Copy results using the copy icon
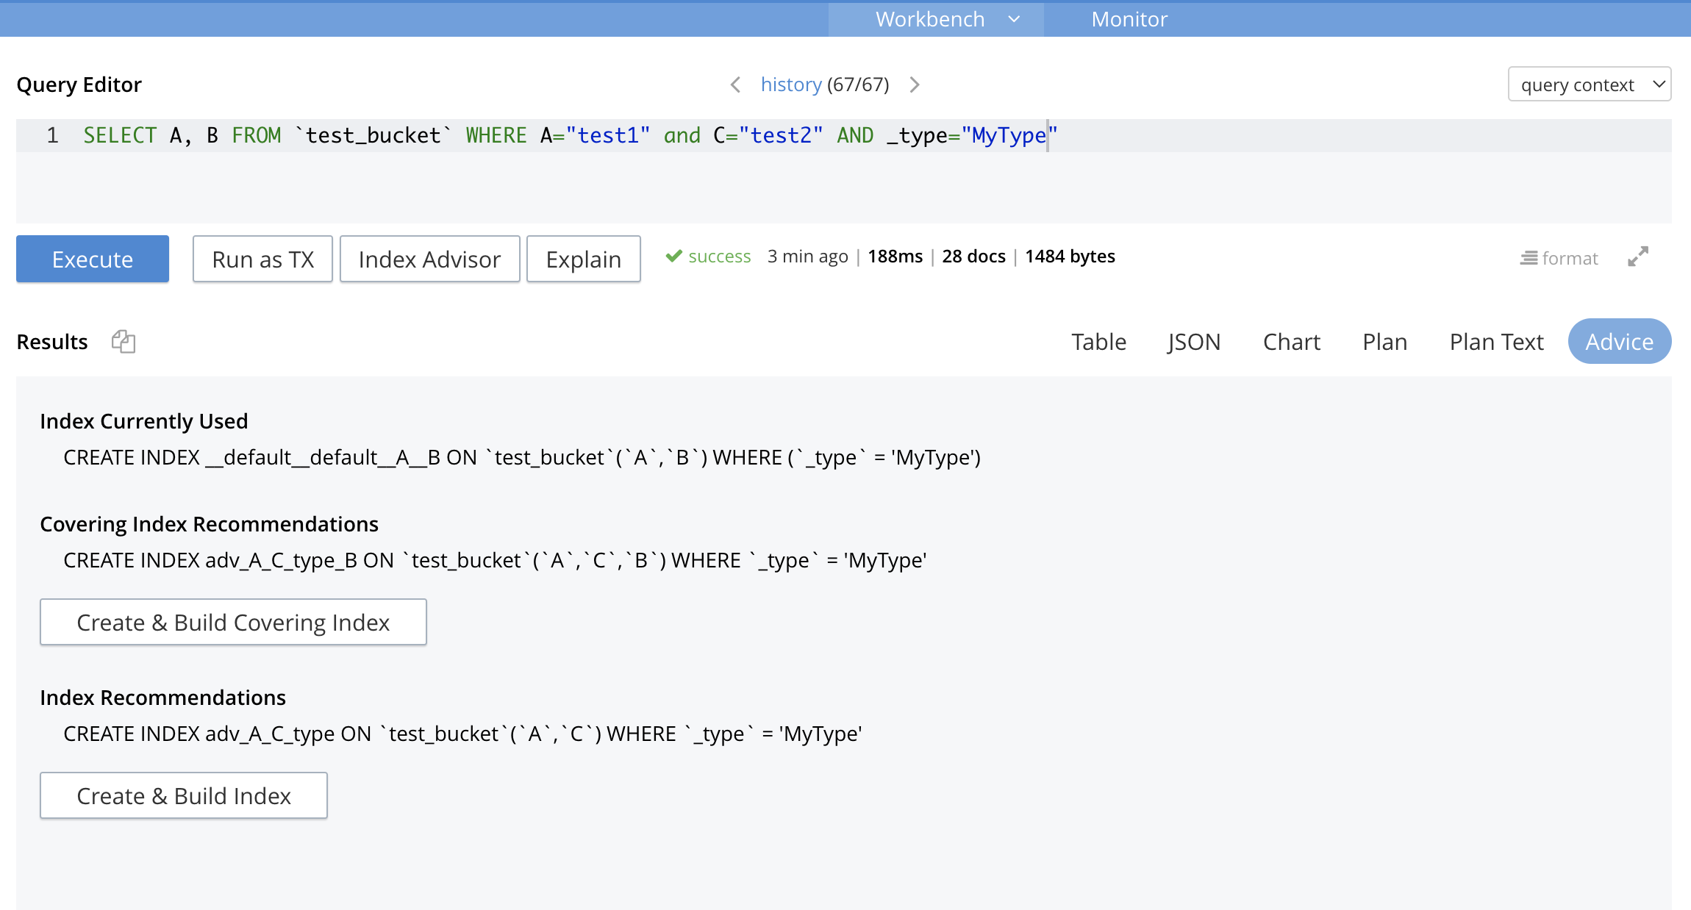This screenshot has width=1691, height=910. tap(123, 341)
